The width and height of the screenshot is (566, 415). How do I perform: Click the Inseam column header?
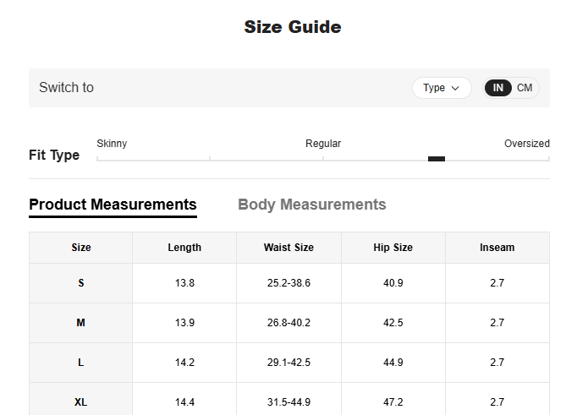497,248
